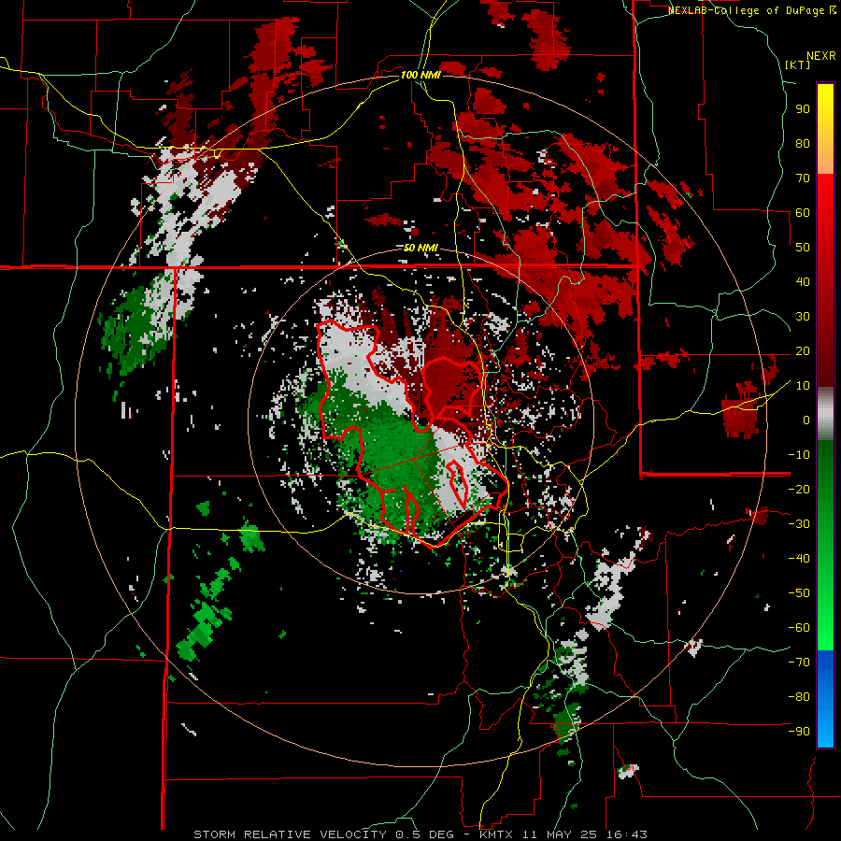This screenshot has height=841, width=841.
Task: Click the "-30" scale value
Action: click(799, 524)
